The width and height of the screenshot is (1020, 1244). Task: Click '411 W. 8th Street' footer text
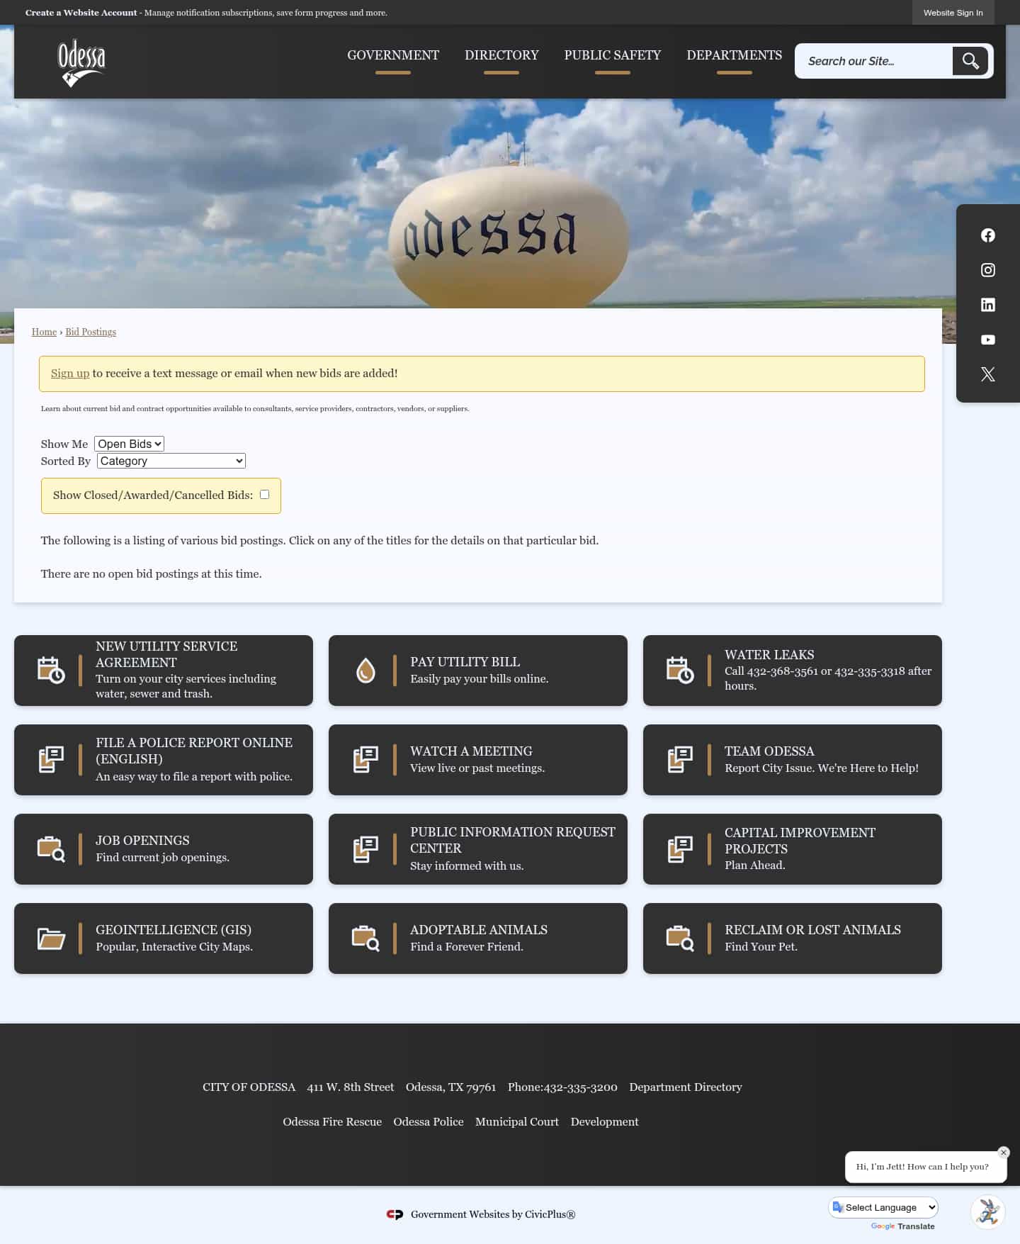(x=350, y=1087)
